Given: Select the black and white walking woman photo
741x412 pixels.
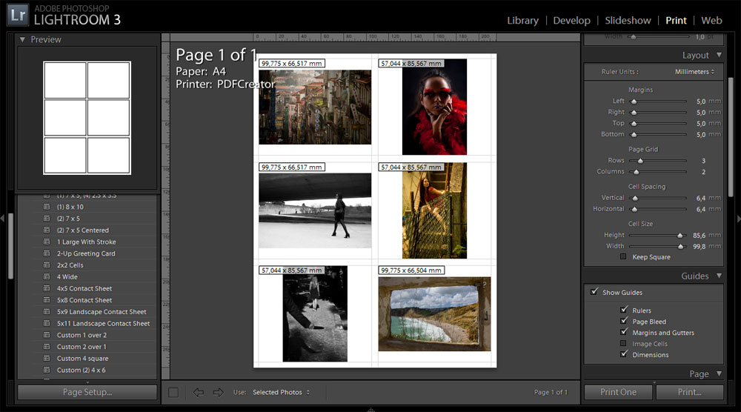Looking at the screenshot, I should pos(315,210).
